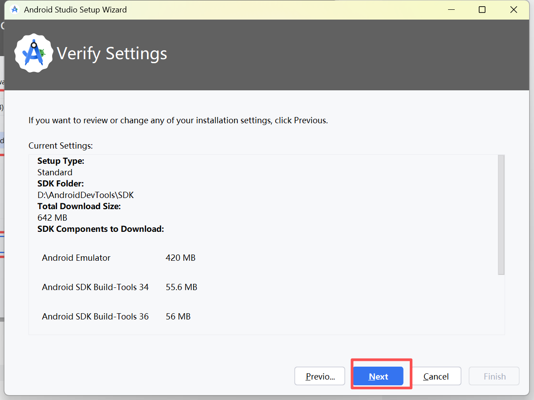Click the Next button
The height and width of the screenshot is (400, 534).
378,376
